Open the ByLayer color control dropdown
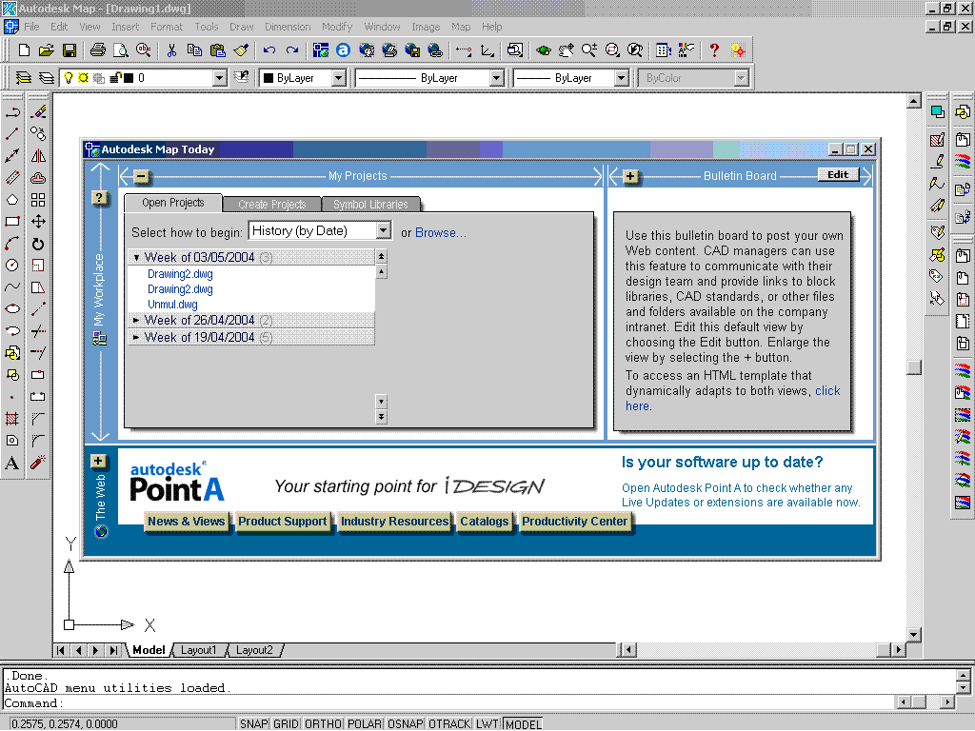This screenshot has width=975, height=731. click(339, 78)
